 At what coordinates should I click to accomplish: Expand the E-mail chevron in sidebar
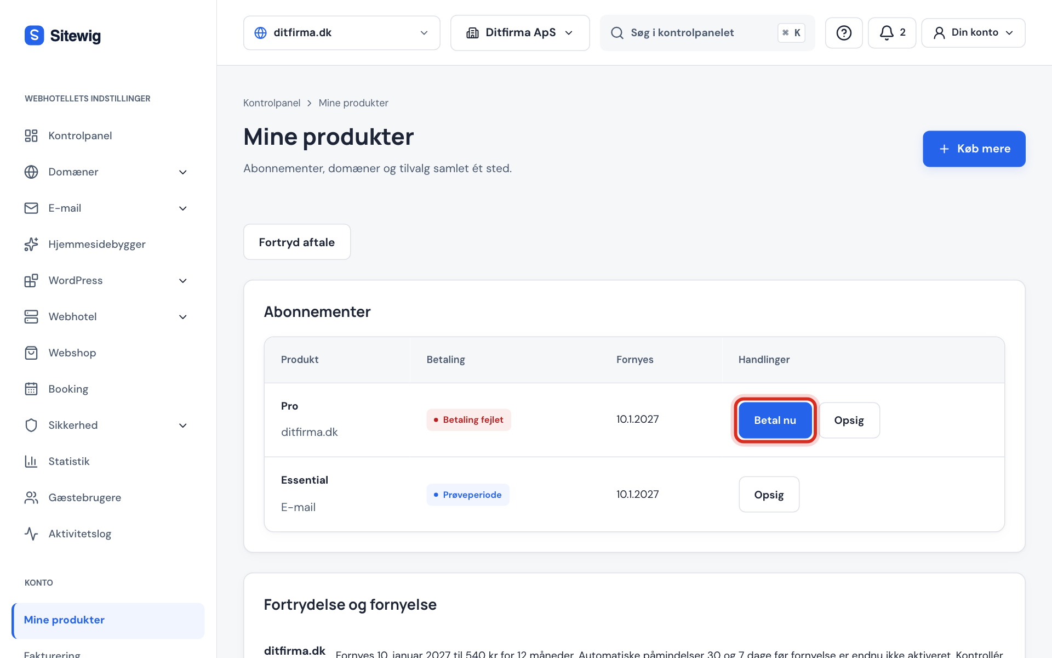(x=183, y=208)
